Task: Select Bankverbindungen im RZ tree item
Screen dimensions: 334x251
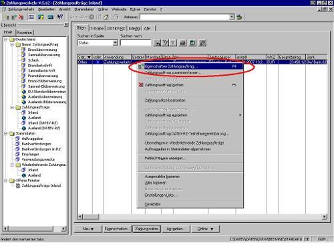Action: [x=41, y=149]
